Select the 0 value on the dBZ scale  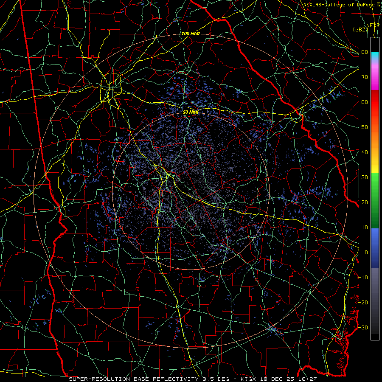366,253
